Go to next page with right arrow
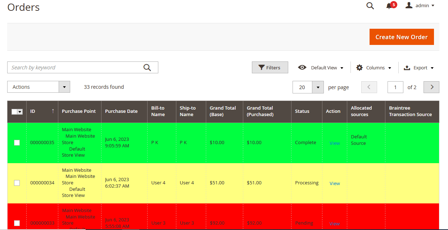 click(431, 87)
